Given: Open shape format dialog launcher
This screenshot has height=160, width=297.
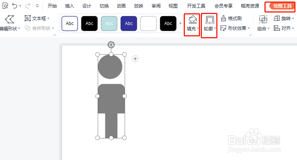Looking at the screenshot, I should tap(250, 35).
